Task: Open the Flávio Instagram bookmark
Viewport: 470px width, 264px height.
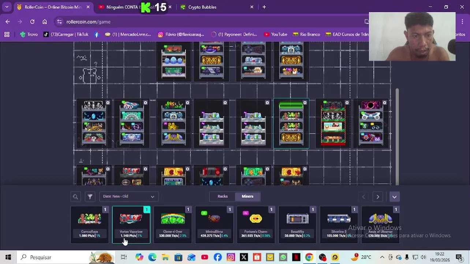Action: [181, 34]
